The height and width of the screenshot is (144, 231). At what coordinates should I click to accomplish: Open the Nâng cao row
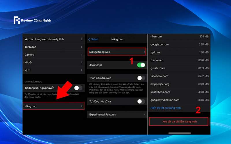point(54,106)
